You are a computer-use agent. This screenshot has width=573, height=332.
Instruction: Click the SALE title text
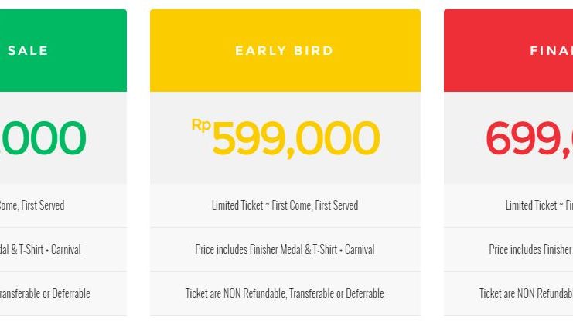(x=28, y=50)
